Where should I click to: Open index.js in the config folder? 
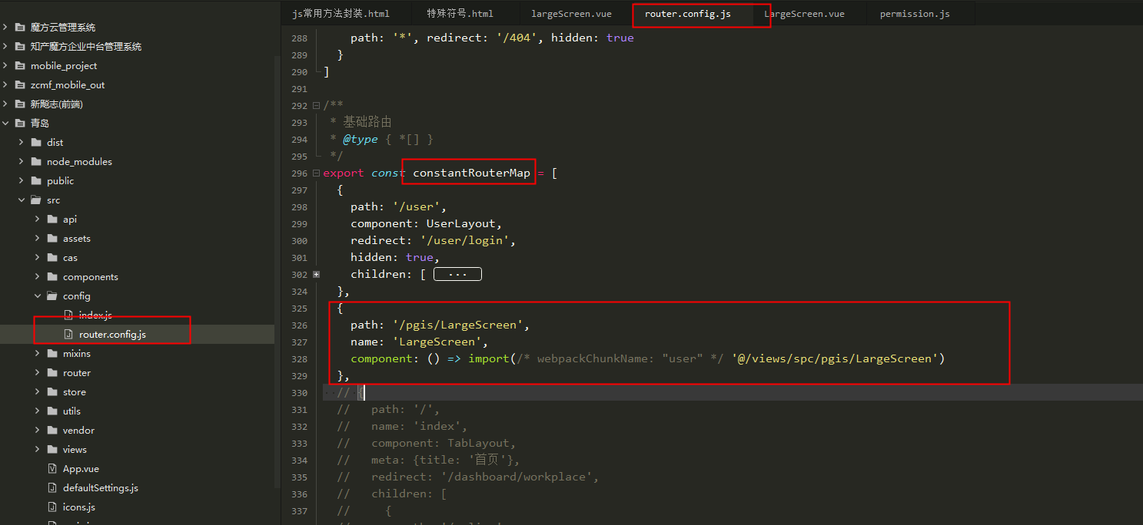[x=95, y=315]
